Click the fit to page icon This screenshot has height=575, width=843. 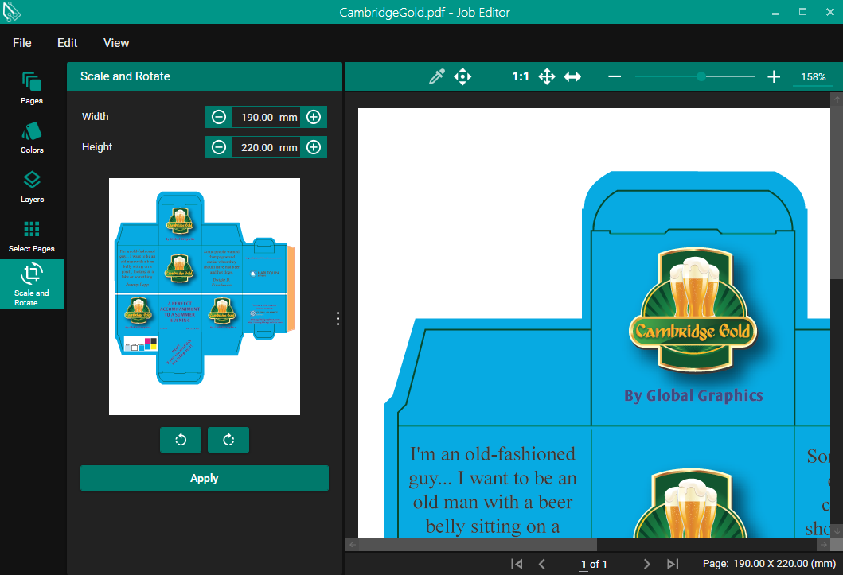click(x=547, y=77)
